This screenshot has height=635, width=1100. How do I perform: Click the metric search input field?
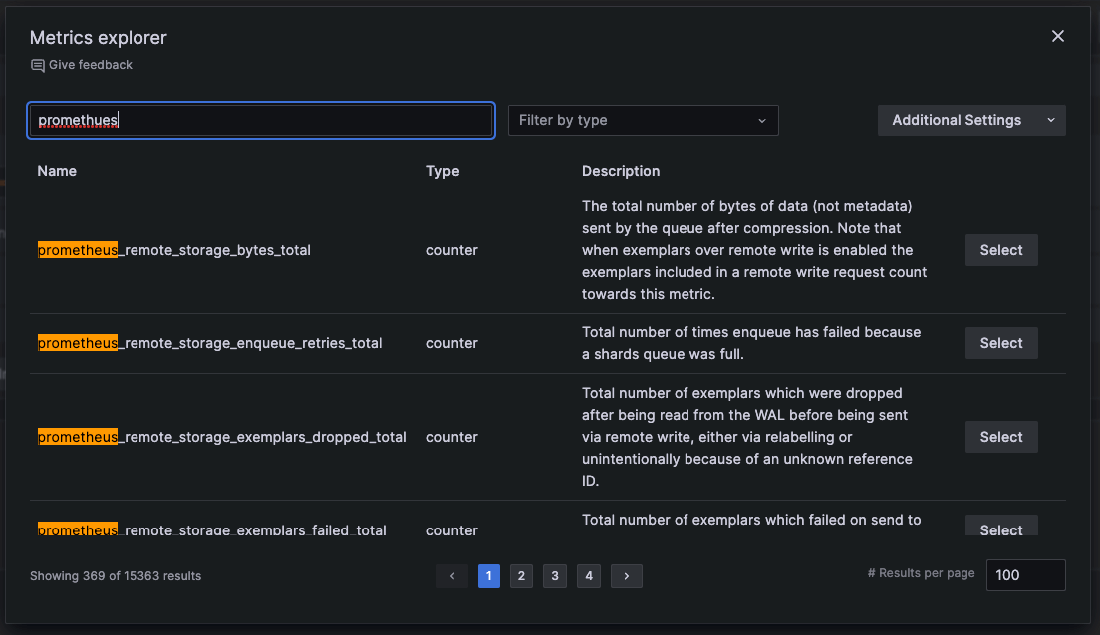point(259,119)
